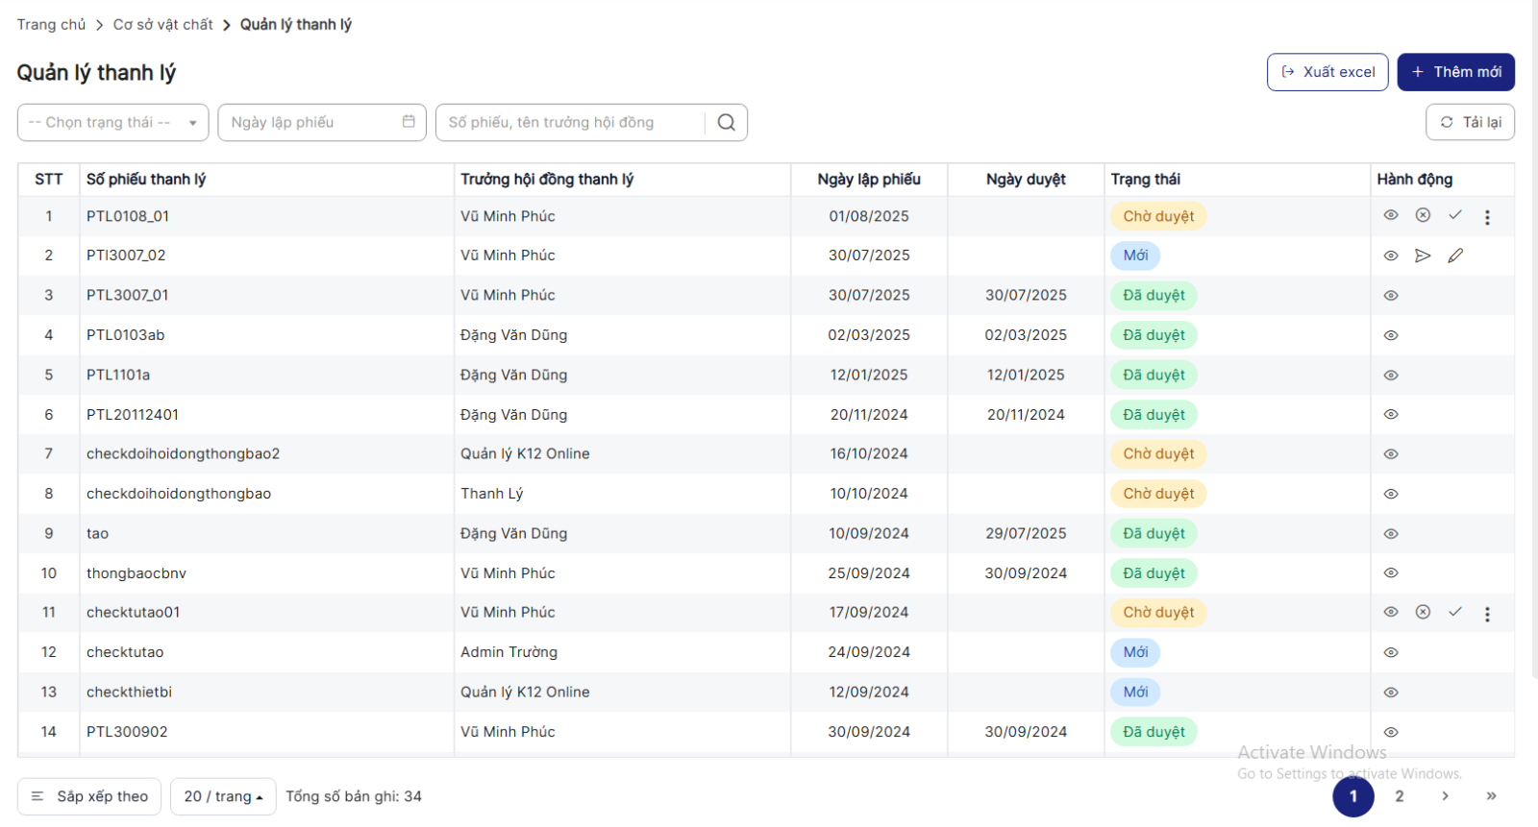This screenshot has width=1538, height=827.
Task: Click the eye icon for thongbaocbnv row
Action: (x=1390, y=573)
